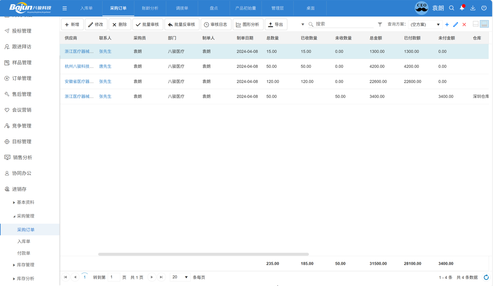The width and height of the screenshot is (493, 286).
Task: Click the hamburger menu icon
Action: point(64,8)
